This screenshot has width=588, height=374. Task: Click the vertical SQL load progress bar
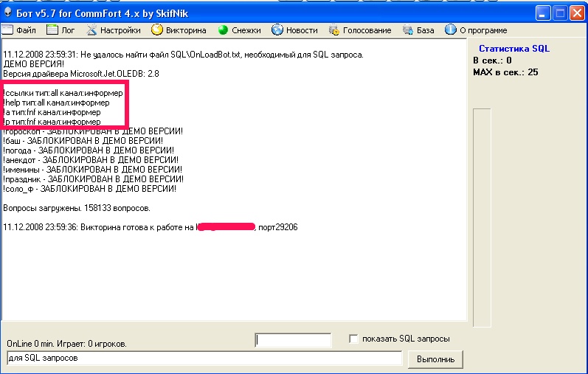[x=481, y=218]
